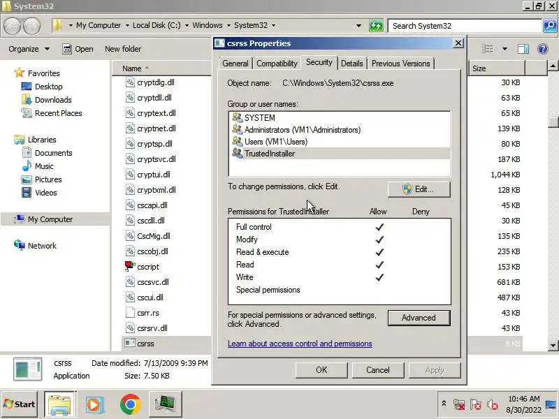
Task: Expand the My Computer breadcrumb arrow
Action: click(127, 25)
